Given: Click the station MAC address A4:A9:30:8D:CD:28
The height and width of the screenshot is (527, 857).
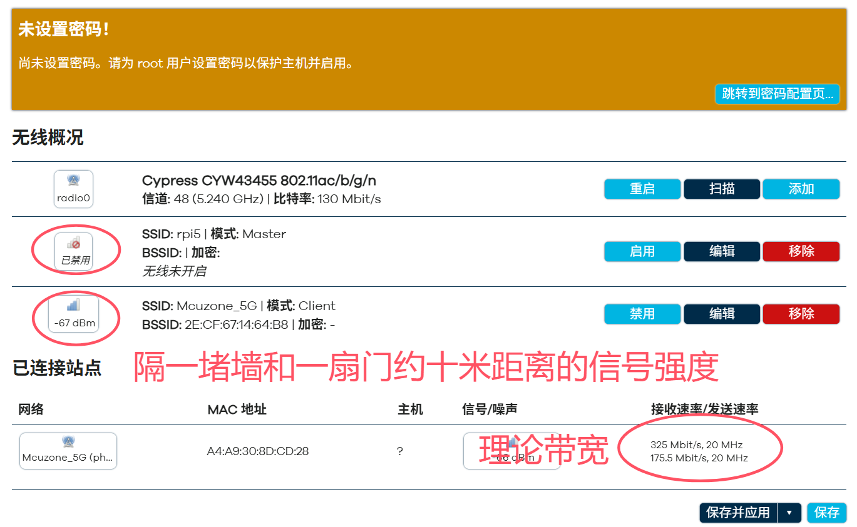Looking at the screenshot, I should pyautogui.click(x=258, y=451).
